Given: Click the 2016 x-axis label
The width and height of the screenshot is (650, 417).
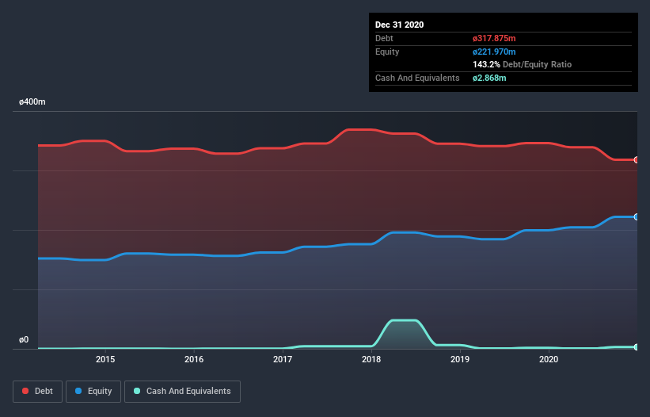Looking at the screenshot, I should coord(194,359).
